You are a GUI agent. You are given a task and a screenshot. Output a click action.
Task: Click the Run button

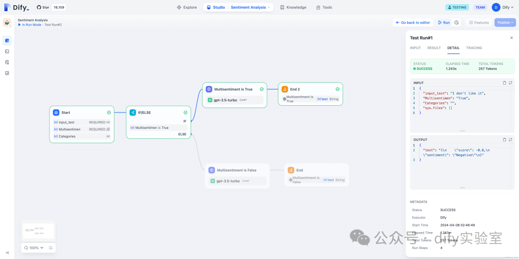click(x=444, y=23)
